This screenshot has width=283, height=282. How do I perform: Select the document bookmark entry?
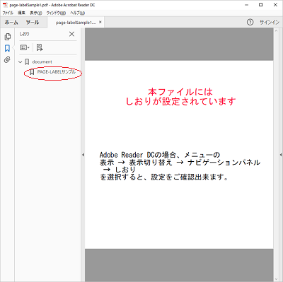[42, 61]
